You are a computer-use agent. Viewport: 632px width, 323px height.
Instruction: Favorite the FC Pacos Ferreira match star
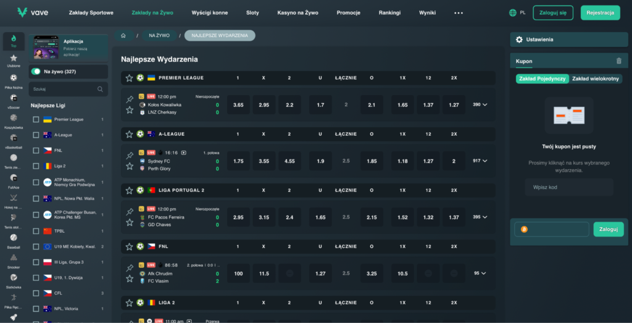[130, 222]
